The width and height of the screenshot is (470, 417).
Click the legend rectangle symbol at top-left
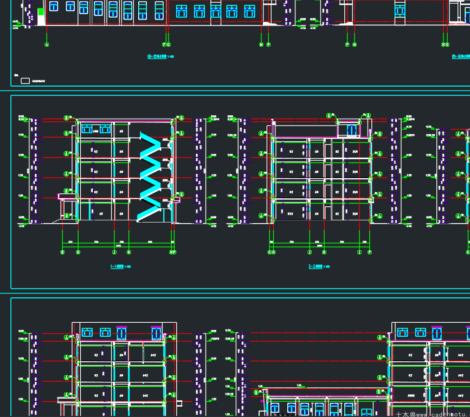pos(25,81)
